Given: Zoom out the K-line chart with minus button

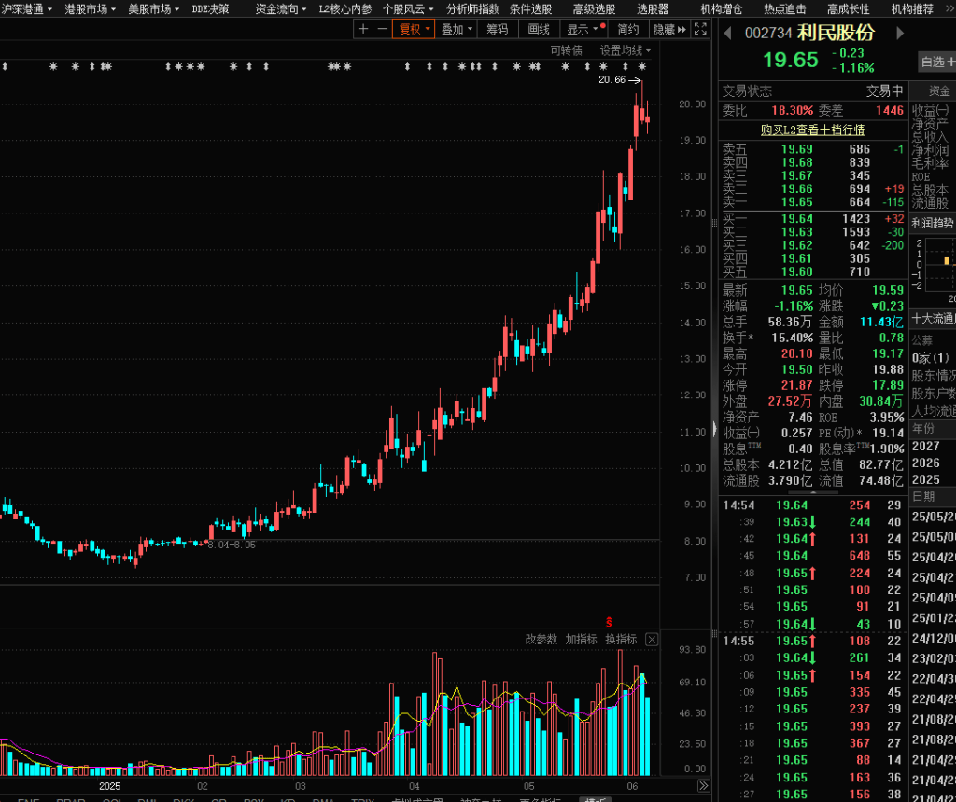Looking at the screenshot, I should [x=382, y=29].
